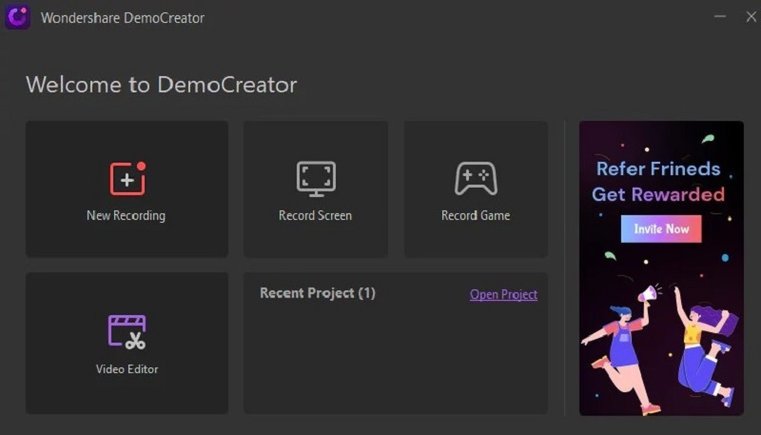Select the Record Game label
761x435 pixels.
pyautogui.click(x=476, y=215)
